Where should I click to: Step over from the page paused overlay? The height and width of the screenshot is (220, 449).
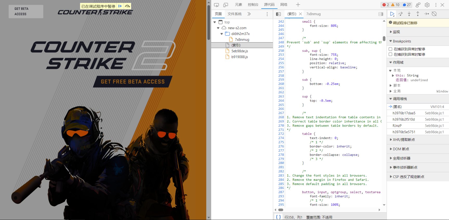[127, 6]
